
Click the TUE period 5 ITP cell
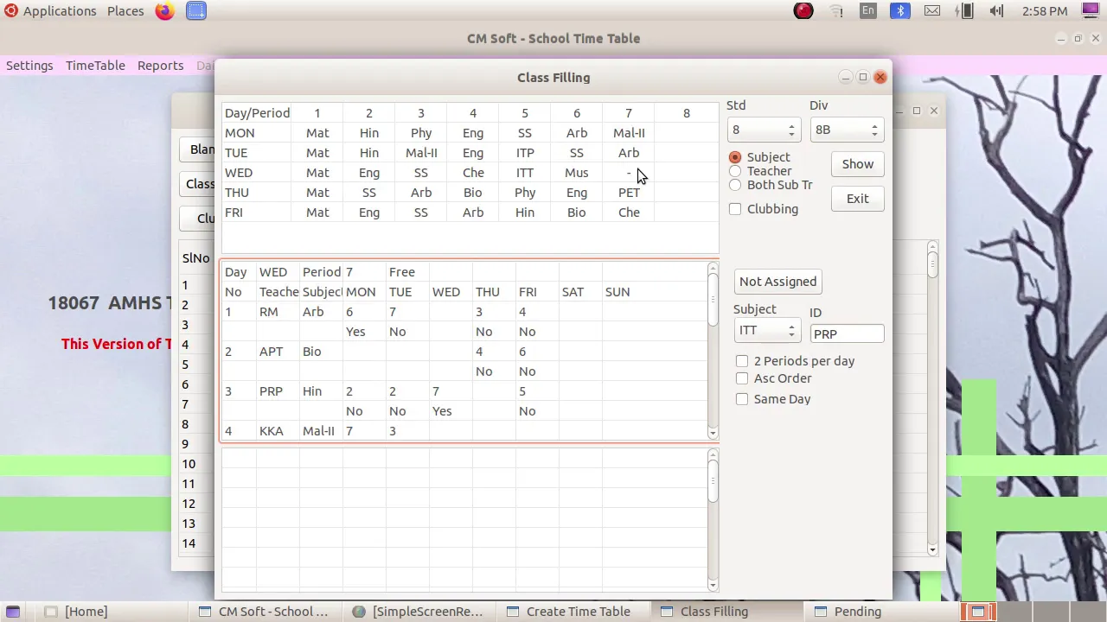point(525,153)
